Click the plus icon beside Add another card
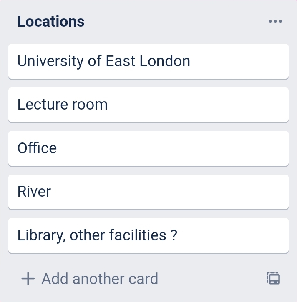The height and width of the screenshot is (302, 297). [x=28, y=278]
